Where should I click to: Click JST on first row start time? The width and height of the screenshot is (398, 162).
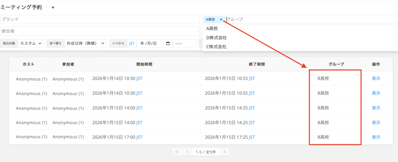pos(140,78)
